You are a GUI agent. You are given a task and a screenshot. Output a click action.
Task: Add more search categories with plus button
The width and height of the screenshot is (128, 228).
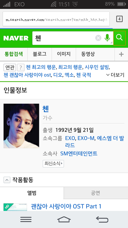121,54
